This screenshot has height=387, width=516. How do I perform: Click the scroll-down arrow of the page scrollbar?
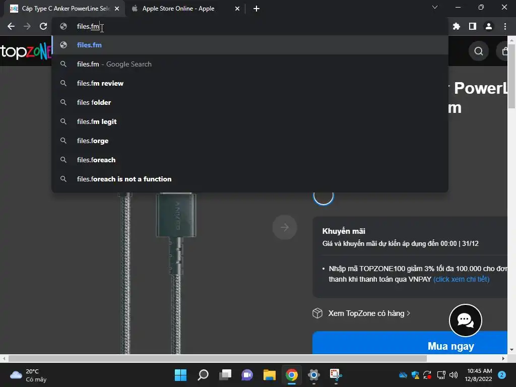tap(511, 350)
